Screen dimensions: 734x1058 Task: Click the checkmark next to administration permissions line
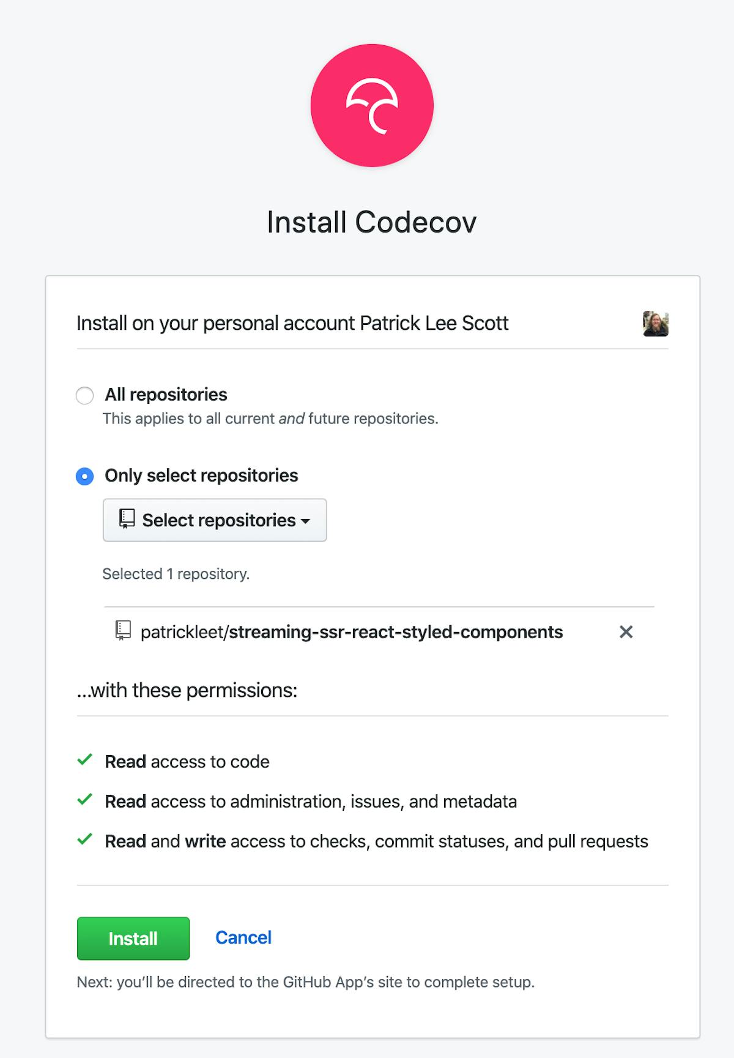coord(85,800)
